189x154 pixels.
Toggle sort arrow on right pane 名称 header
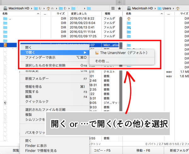[162, 14]
